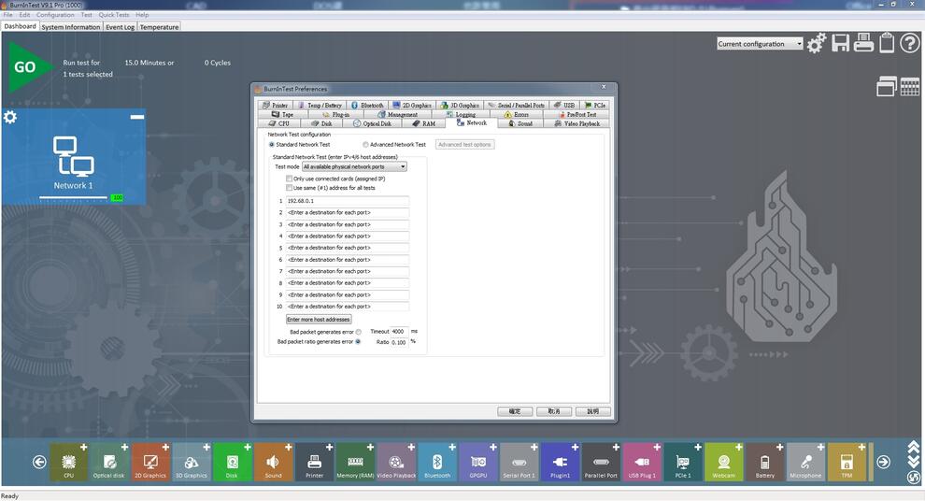Open Test mode dropdown list

[x=354, y=167]
